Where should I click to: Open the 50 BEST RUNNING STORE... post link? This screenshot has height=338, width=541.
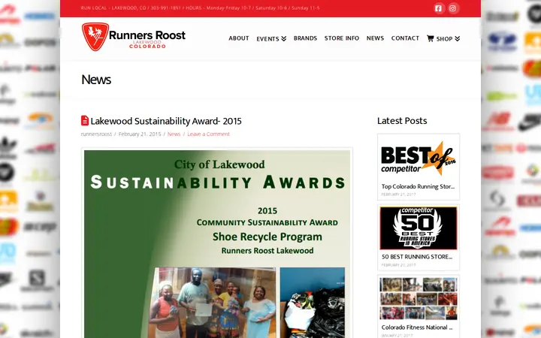click(417, 257)
